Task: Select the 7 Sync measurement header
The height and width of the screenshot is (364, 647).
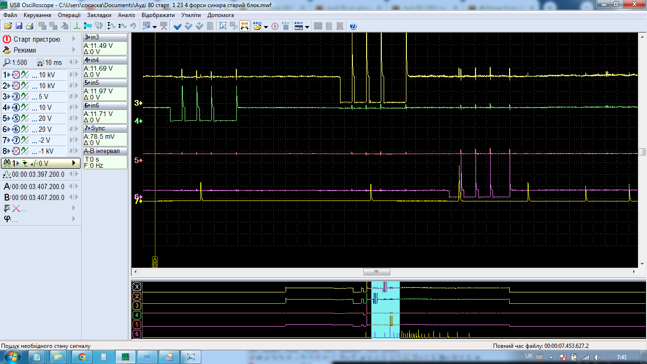Action: coord(105,128)
